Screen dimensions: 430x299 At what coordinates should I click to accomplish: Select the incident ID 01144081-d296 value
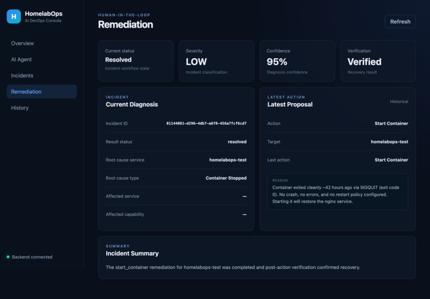pos(206,123)
